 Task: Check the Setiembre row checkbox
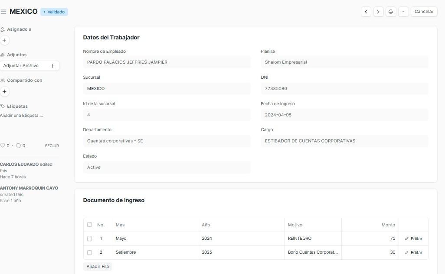89,252
